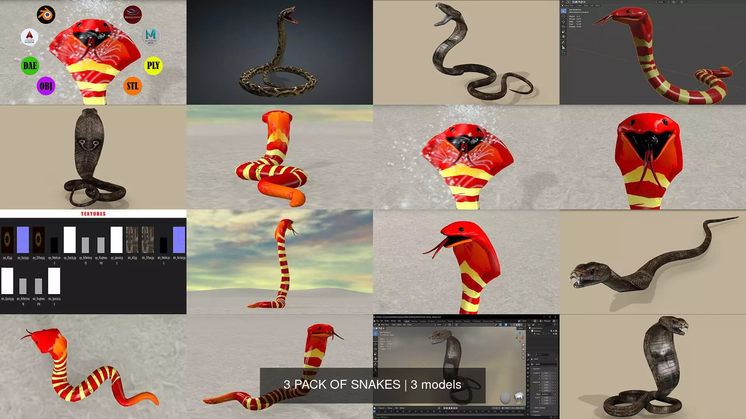Select the Move tool in the red snake Blender viewport
The width and height of the screenshot is (746, 419).
click(x=563, y=22)
